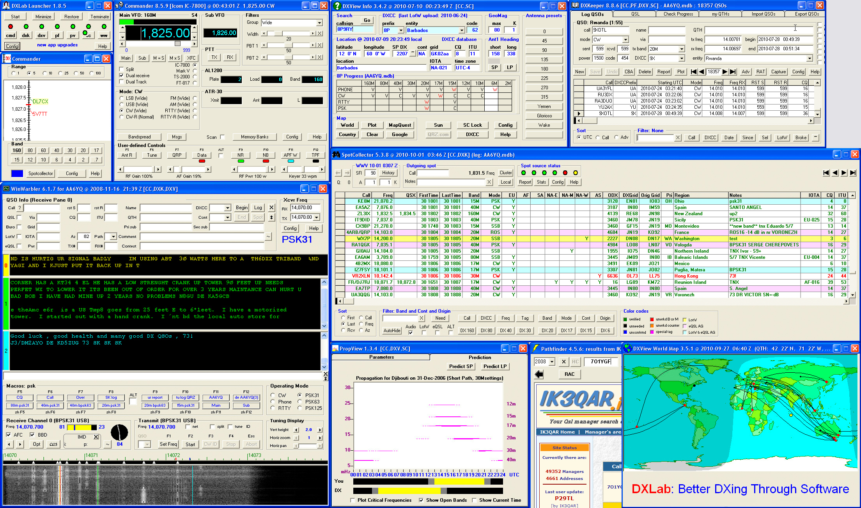Toggle AFC checkbox in WinWarbler
The height and width of the screenshot is (508, 861).
(9, 435)
